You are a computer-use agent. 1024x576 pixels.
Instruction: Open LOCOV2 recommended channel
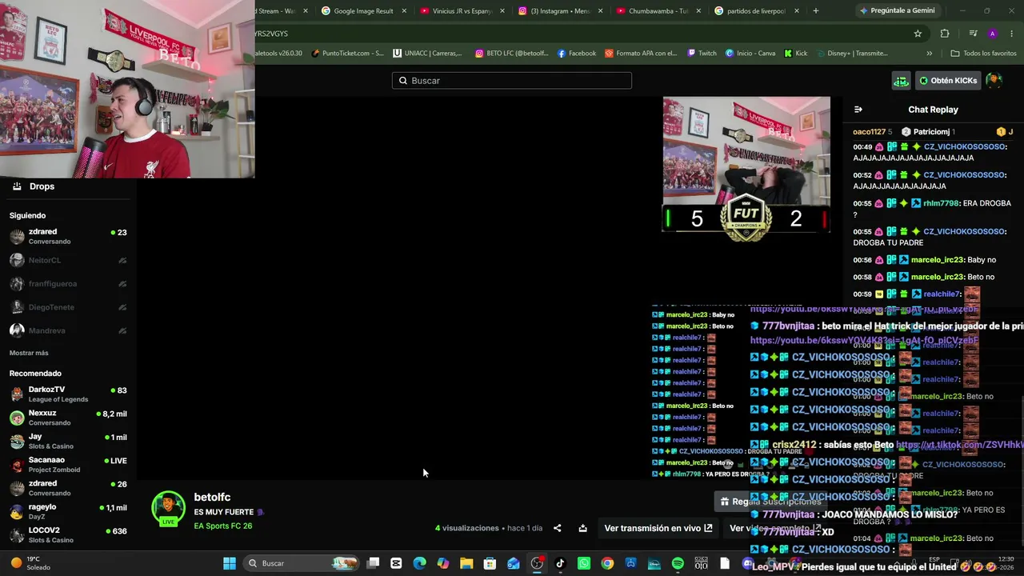click(x=68, y=534)
